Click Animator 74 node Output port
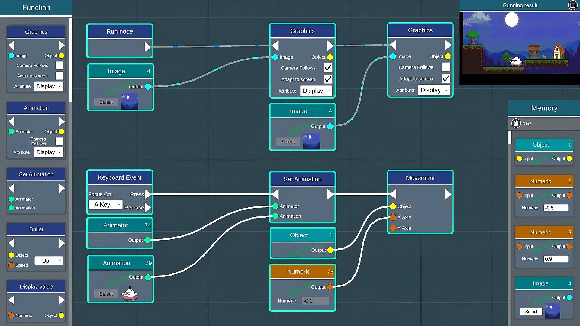This screenshot has height=326, width=580. pyautogui.click(x=147, y=240)
